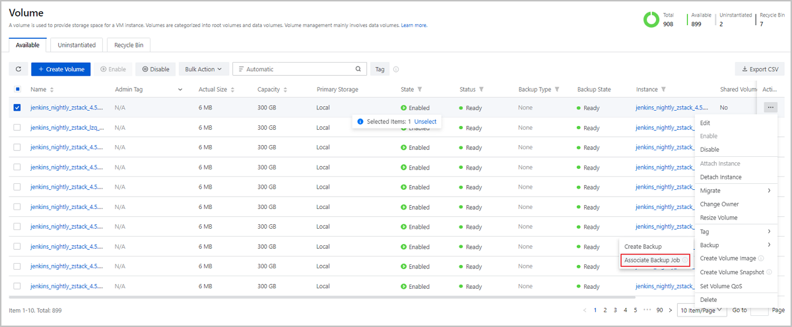Viewport: 792px width, 327px height.
Task: Toggle the select-all header checkbox
Action: coord(17,90)
